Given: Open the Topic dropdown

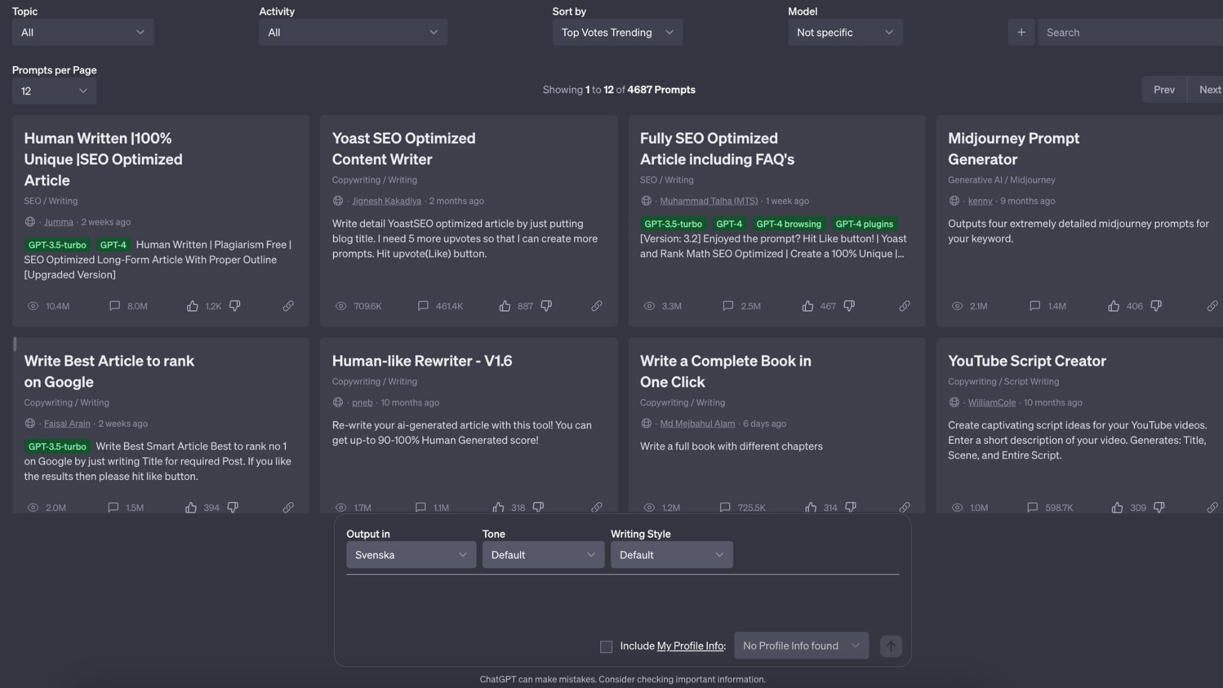Looking at the screenshot, I should pos(83,32).
